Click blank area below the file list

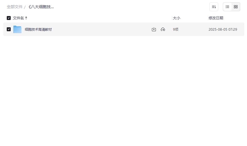pyautogui.click(x=123, y=90)
